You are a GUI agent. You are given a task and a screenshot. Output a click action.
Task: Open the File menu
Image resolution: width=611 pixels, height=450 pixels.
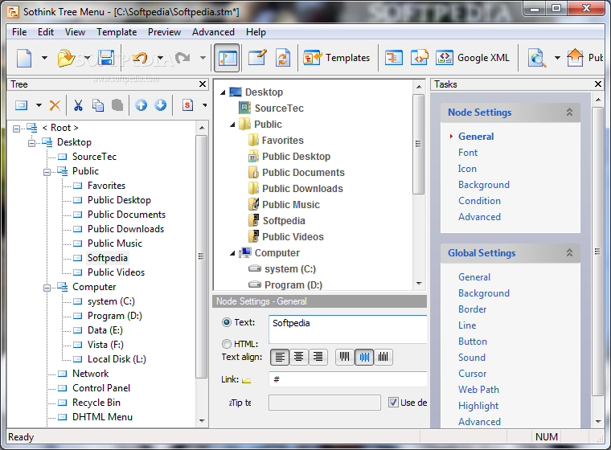[x=19, y=32]
